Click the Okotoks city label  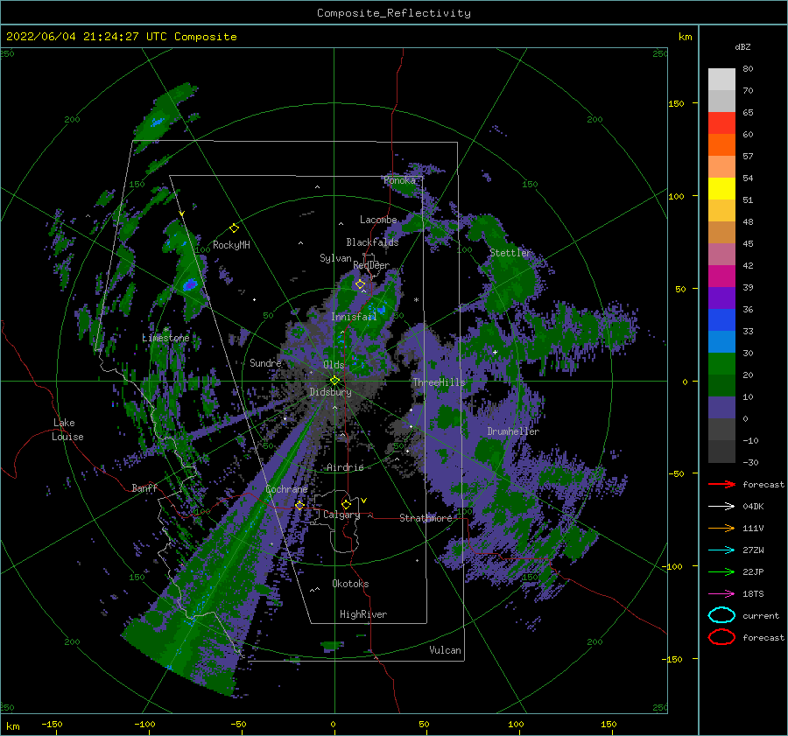(350, 584)
